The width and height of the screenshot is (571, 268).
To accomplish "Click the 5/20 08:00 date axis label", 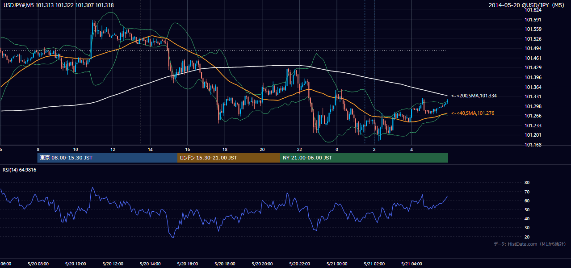I will 38,264.
